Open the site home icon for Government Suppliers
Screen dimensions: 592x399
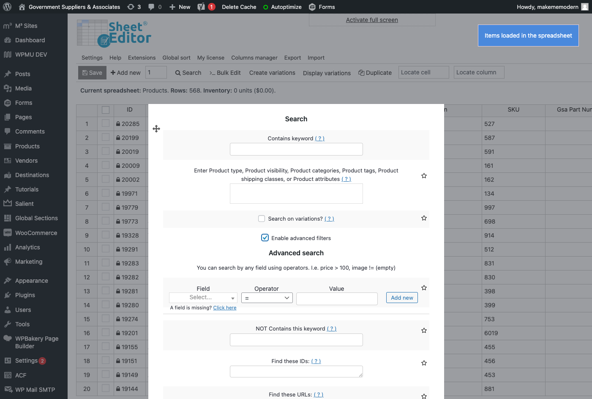[x=22, y=7]
